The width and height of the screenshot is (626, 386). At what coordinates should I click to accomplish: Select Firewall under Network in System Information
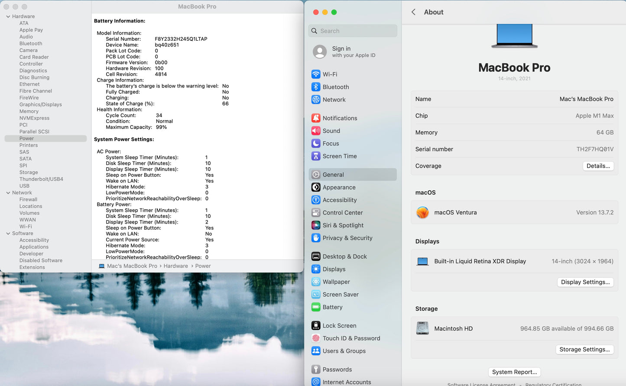(28, 199)
